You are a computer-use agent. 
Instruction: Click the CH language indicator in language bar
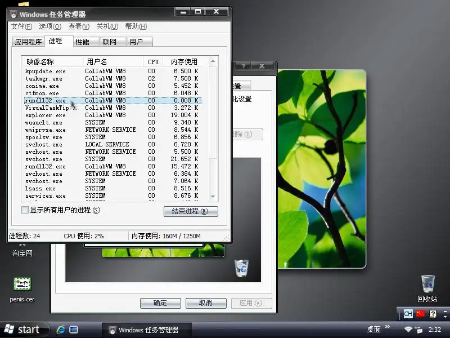coord(408,314)
